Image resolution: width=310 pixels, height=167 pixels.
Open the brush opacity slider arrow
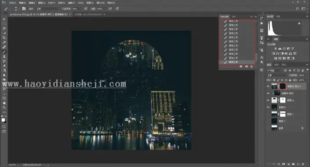pos(80,9)
